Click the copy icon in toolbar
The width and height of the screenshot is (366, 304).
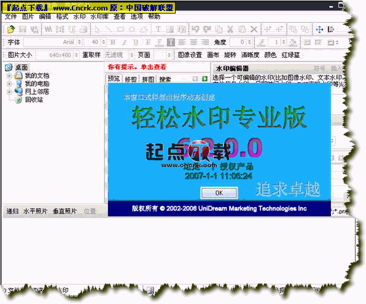219,29
